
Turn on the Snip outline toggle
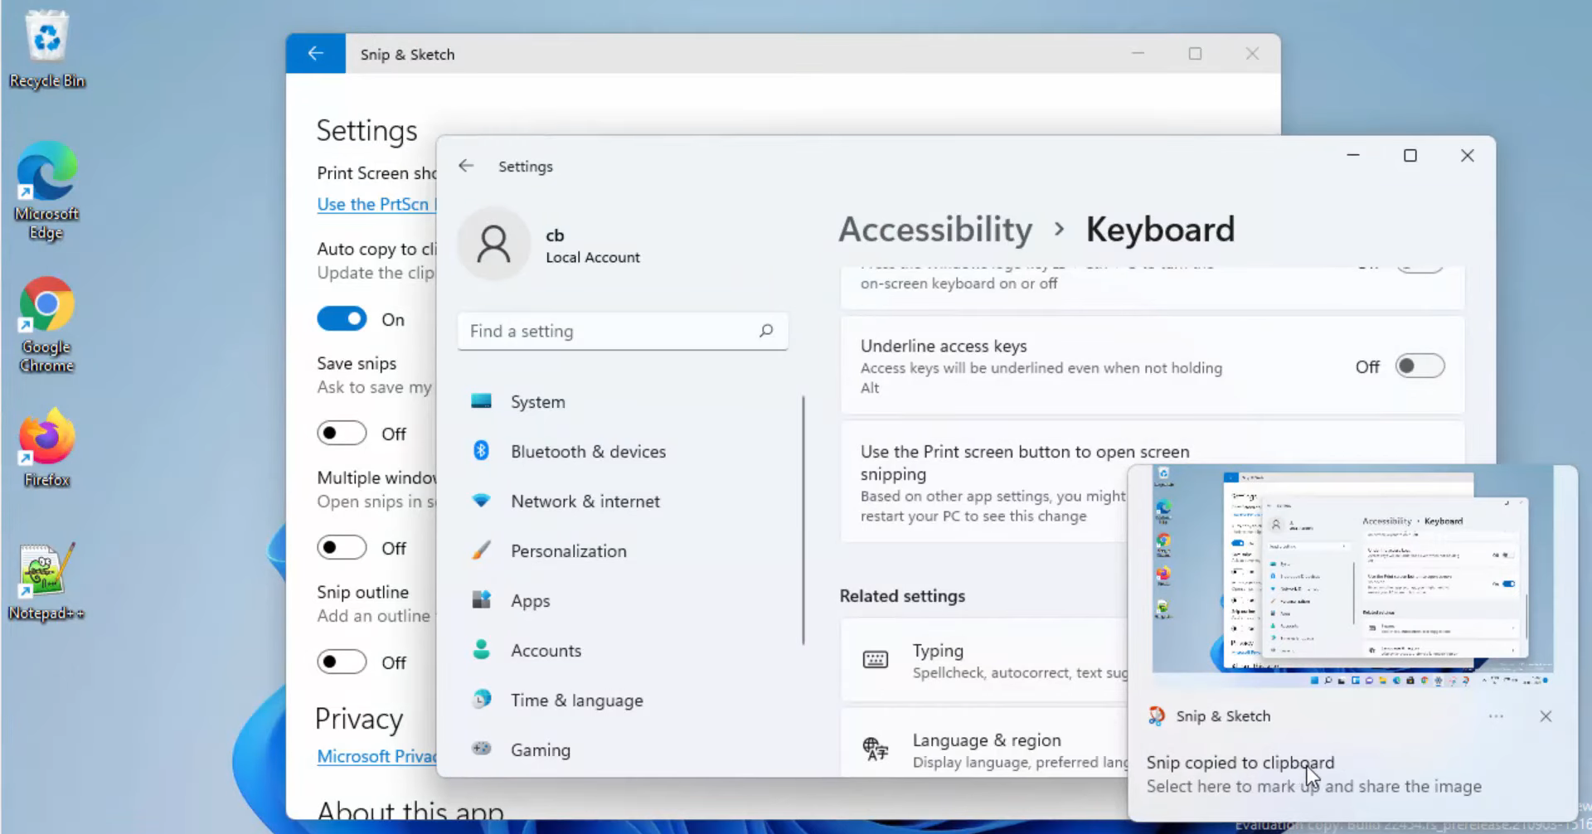(342, 662)
